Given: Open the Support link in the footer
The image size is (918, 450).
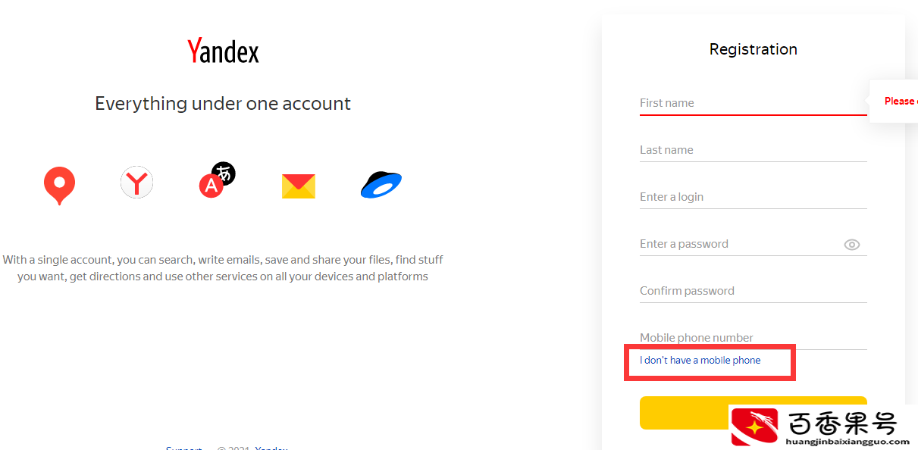Looking at the screenshot, I should pyautogui.click(x=184, y=447).
